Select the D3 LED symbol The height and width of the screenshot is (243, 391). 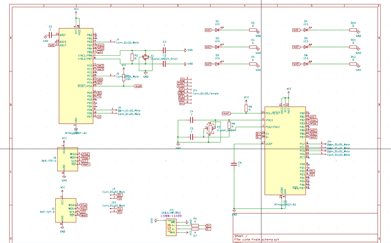coord(217,64)
